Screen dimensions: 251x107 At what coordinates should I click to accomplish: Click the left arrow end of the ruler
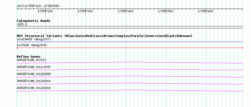[x=17, y=9]
